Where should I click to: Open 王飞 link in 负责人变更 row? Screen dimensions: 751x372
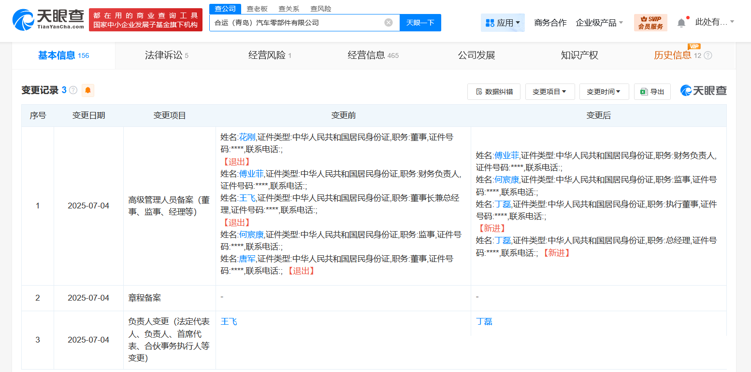click(x=229, y=322)
